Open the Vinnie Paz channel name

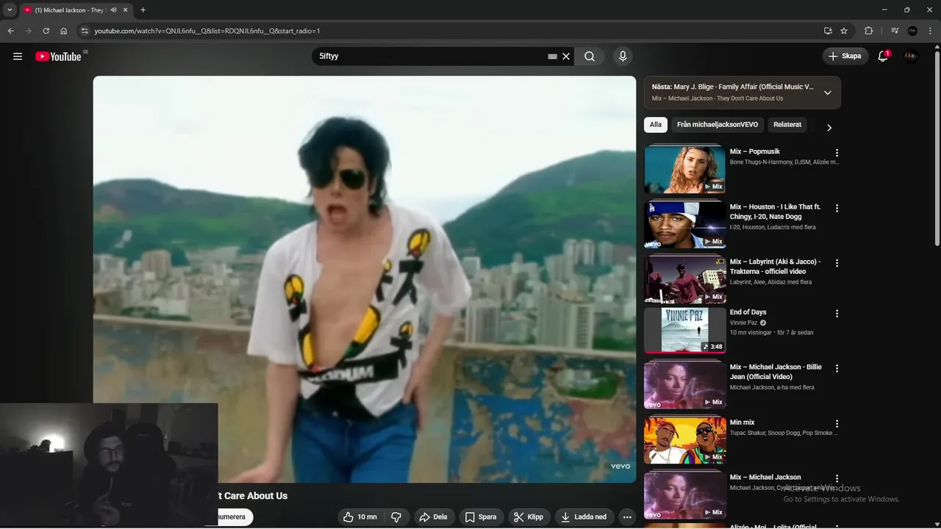coord(743,323)
